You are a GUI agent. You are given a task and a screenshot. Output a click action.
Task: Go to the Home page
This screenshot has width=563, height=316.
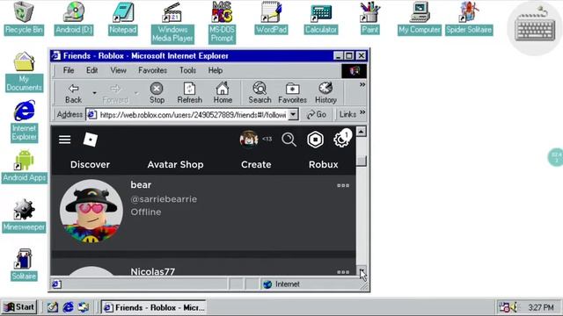coord(223,93)
